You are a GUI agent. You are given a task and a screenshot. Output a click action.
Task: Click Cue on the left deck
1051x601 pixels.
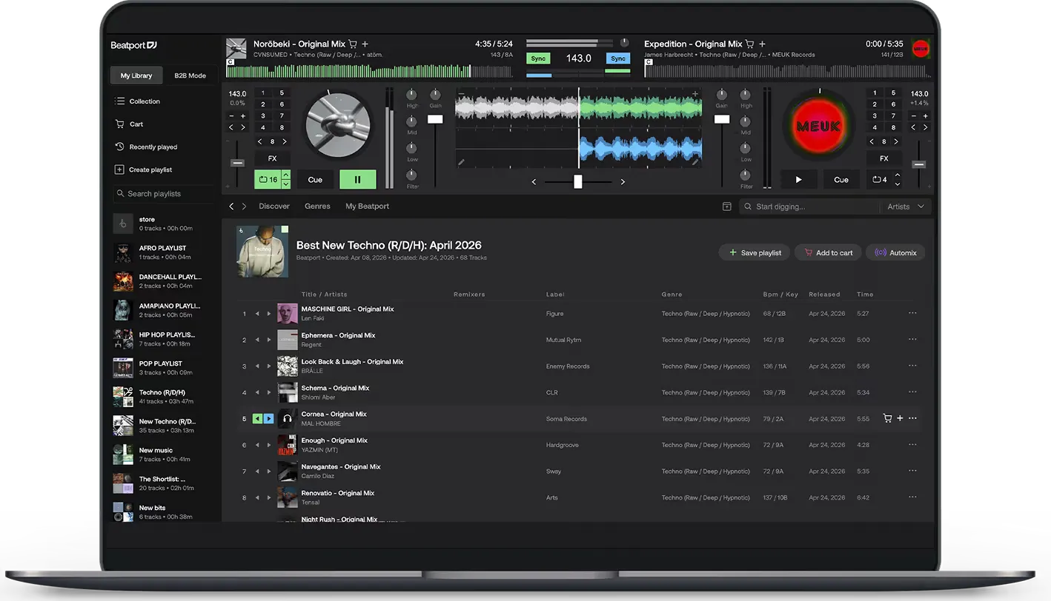(315, 179)
